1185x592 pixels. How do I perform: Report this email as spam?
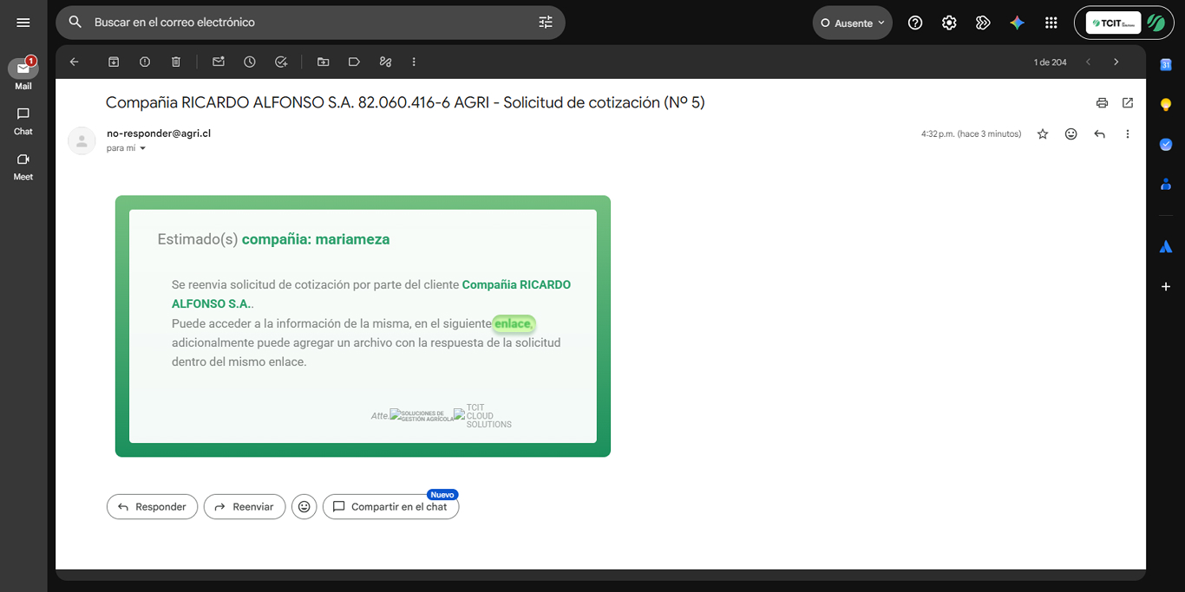(145, 62)
